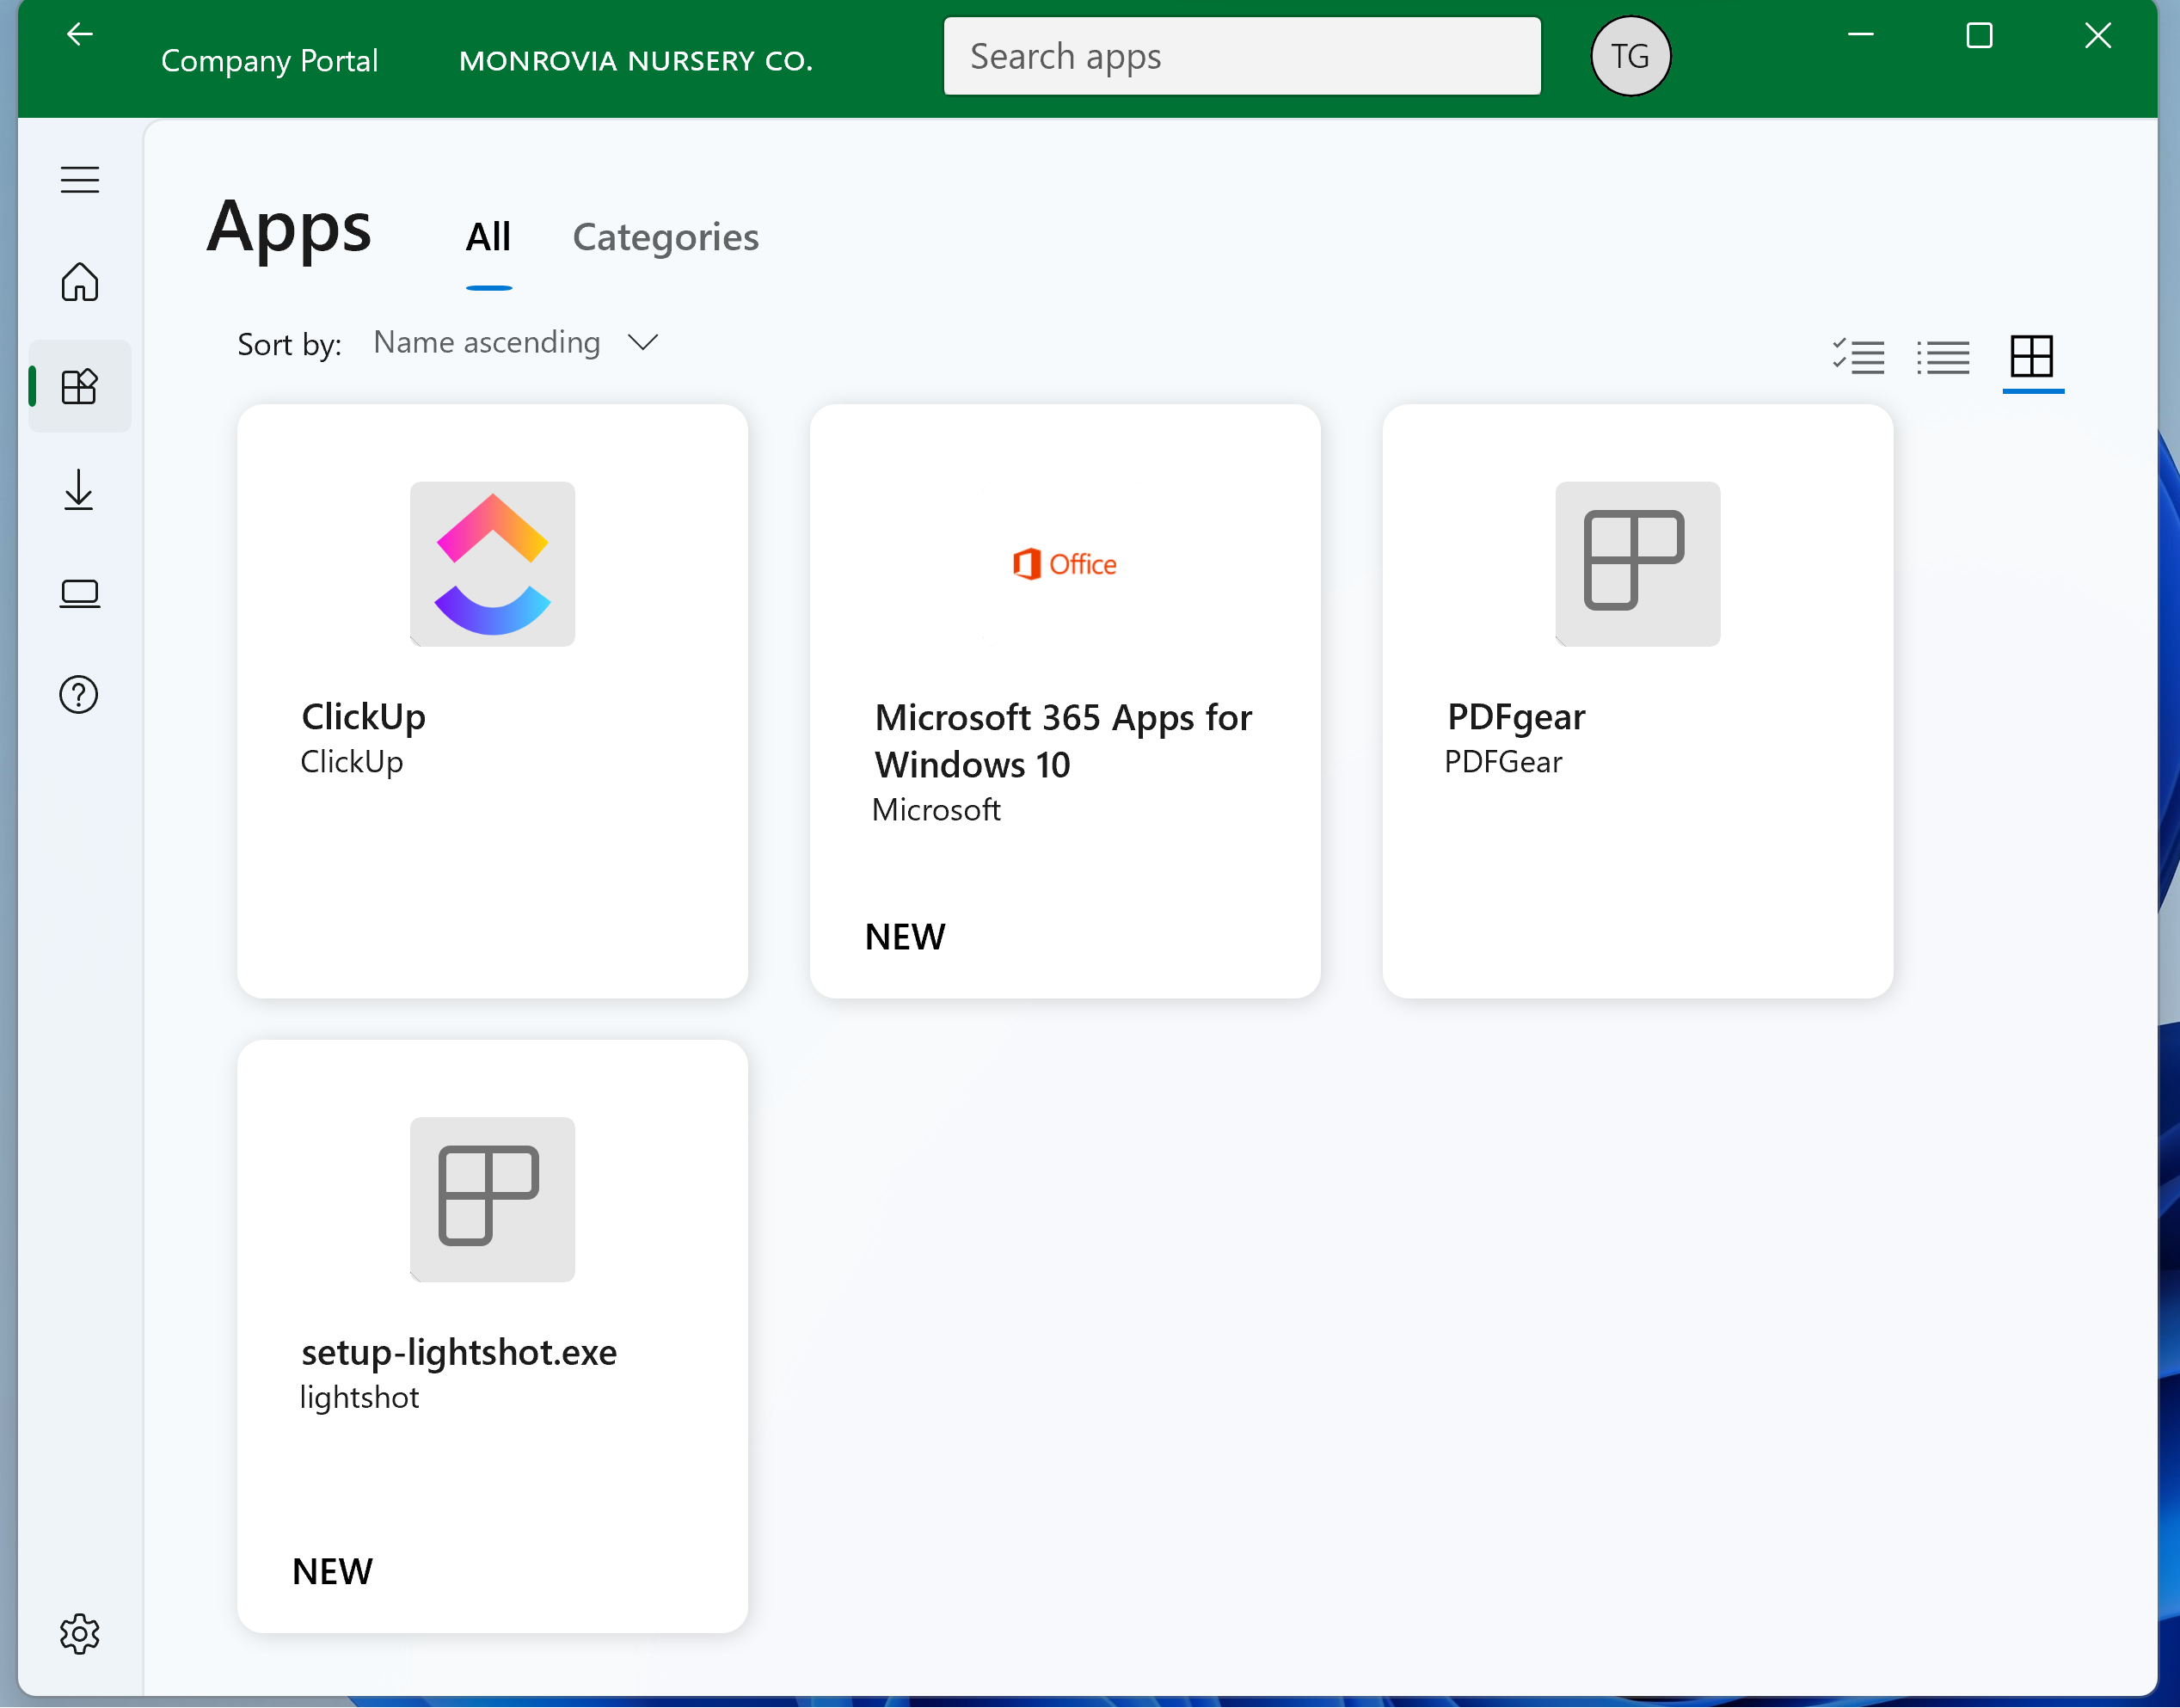2180x1708 pixels.
Task: Select the Apps sidebar icon
Action: 80,386
